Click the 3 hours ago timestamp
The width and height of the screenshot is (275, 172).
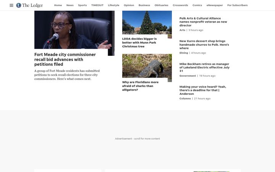196,30
